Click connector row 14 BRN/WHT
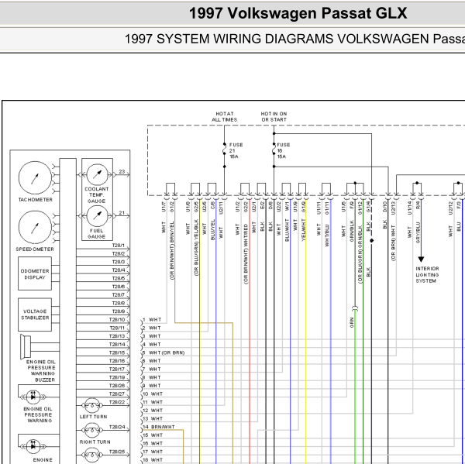465x464 pixels. [x=159, y=427]
